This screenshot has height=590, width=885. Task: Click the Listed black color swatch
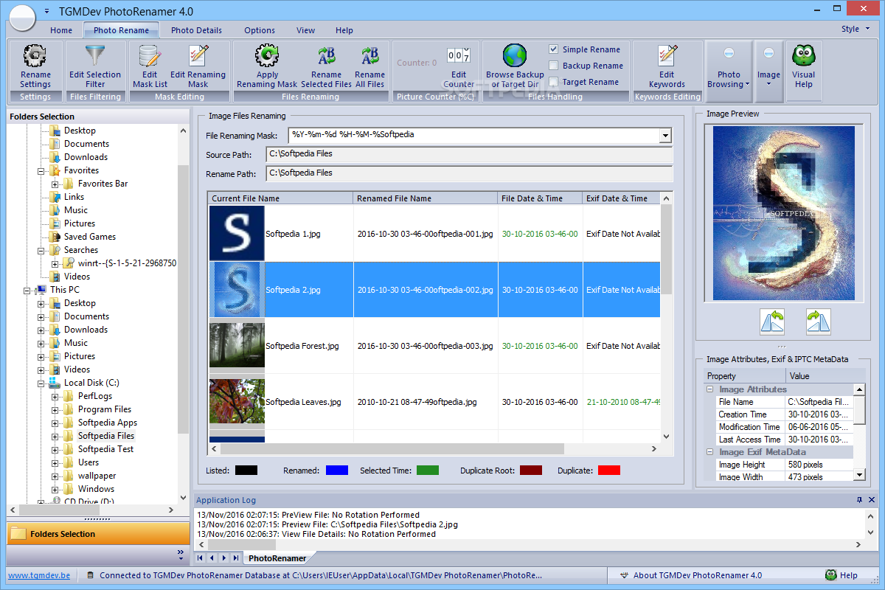tap(246, 470)
